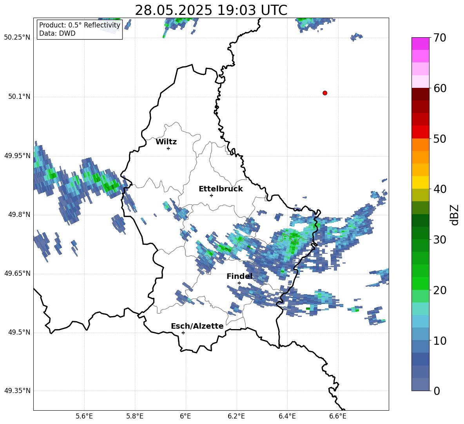
Task: Click the Ettelbruck city label
Action: click(x=221, y=189)
